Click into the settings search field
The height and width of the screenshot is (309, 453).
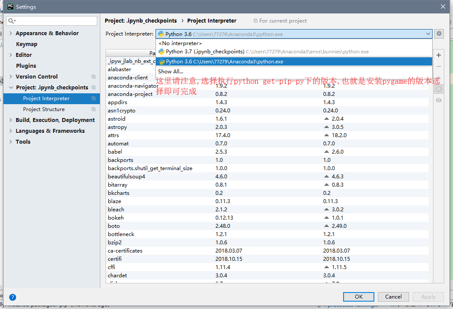click(x=52, y=21)
